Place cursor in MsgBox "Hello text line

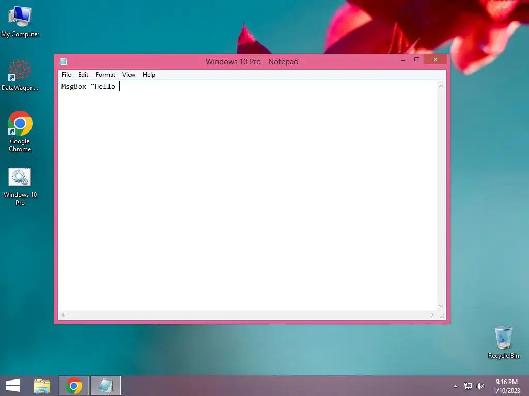[x=88, y=87]
